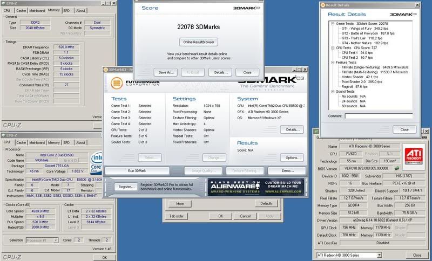Click the Futuremark orange logo icon

(117, 83)
